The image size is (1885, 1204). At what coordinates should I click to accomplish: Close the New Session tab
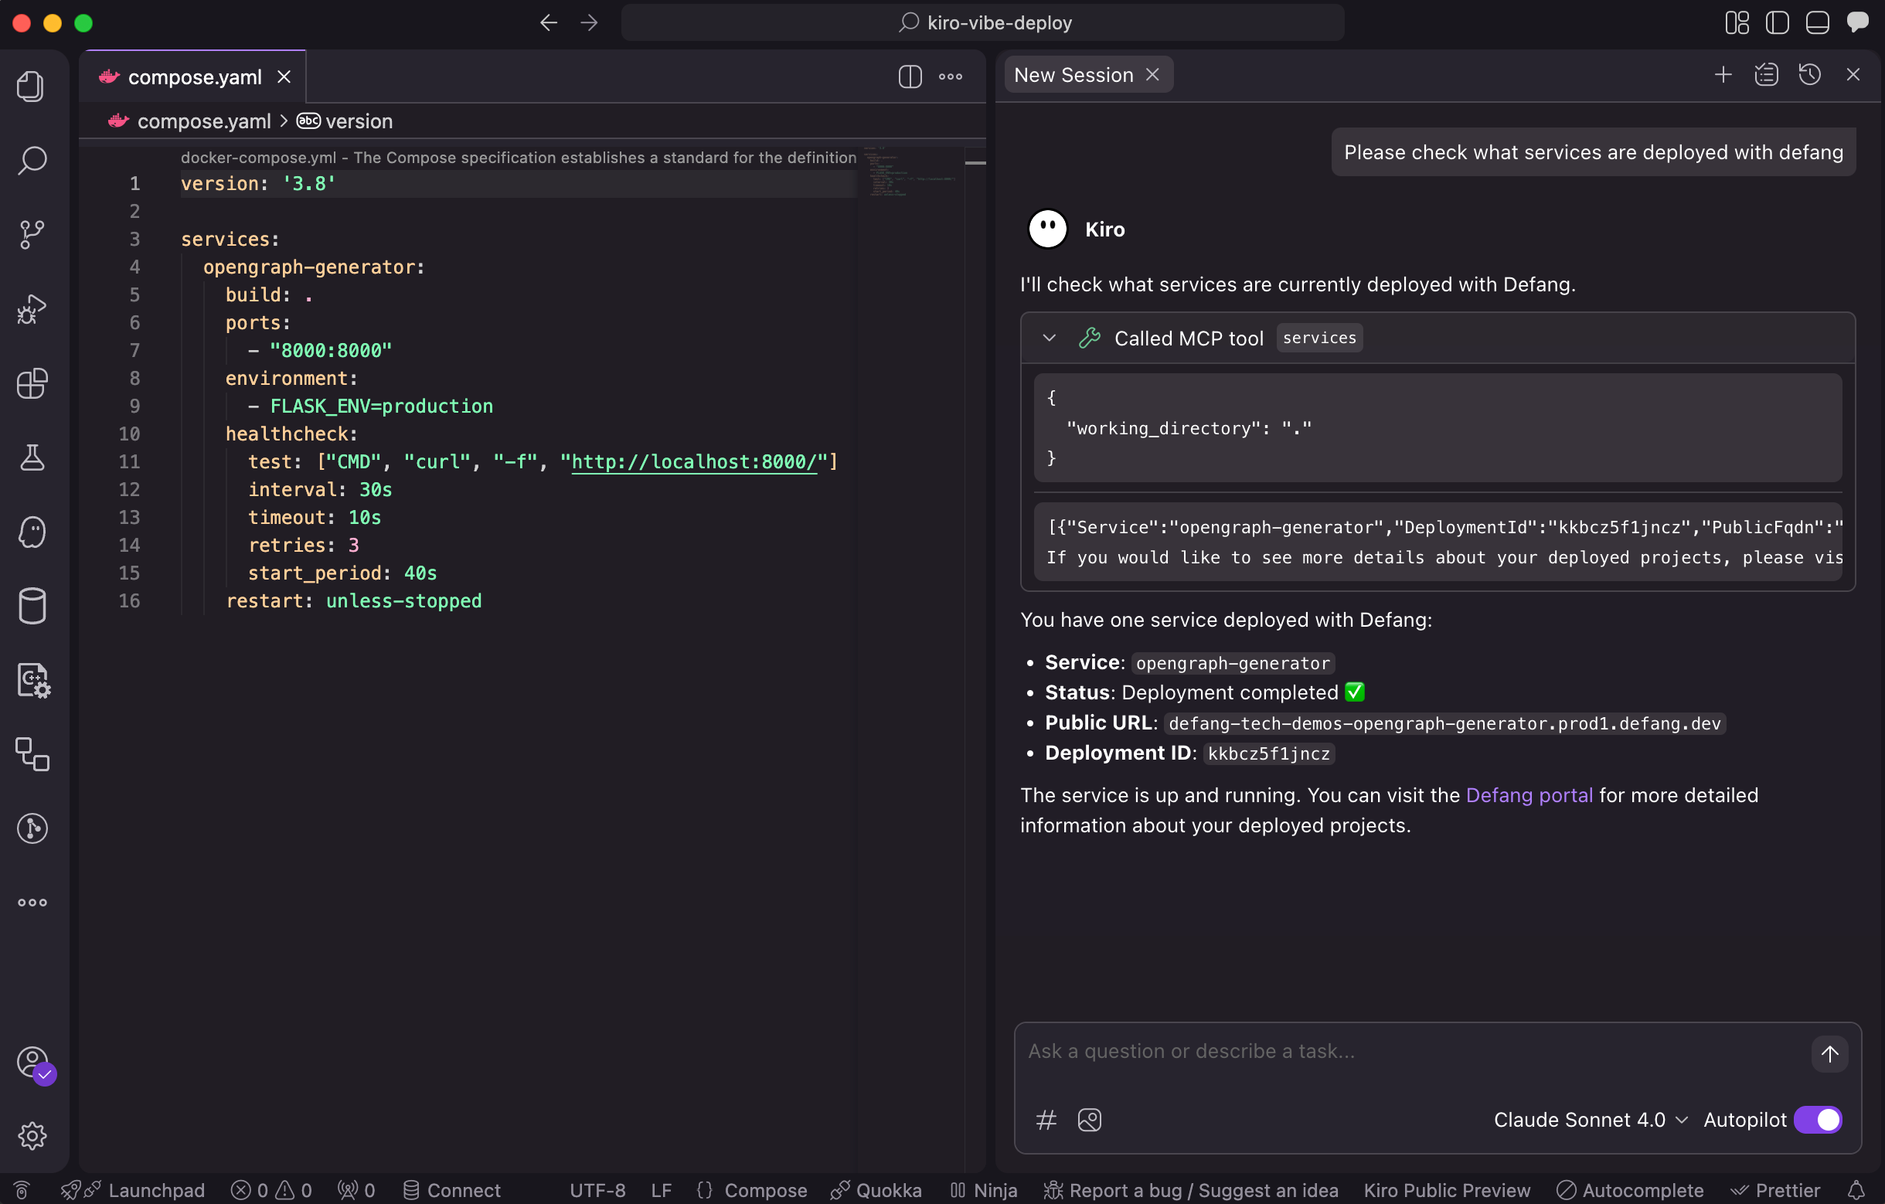(x=1152, y=74)
